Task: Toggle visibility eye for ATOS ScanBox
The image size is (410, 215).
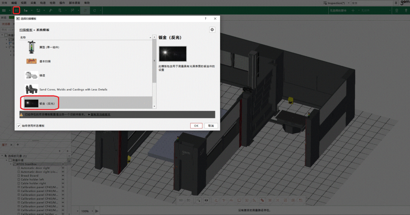Action: point(63,164)
